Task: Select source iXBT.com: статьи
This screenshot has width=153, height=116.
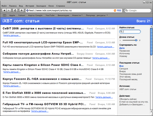Action: click(x=128, y=89)
